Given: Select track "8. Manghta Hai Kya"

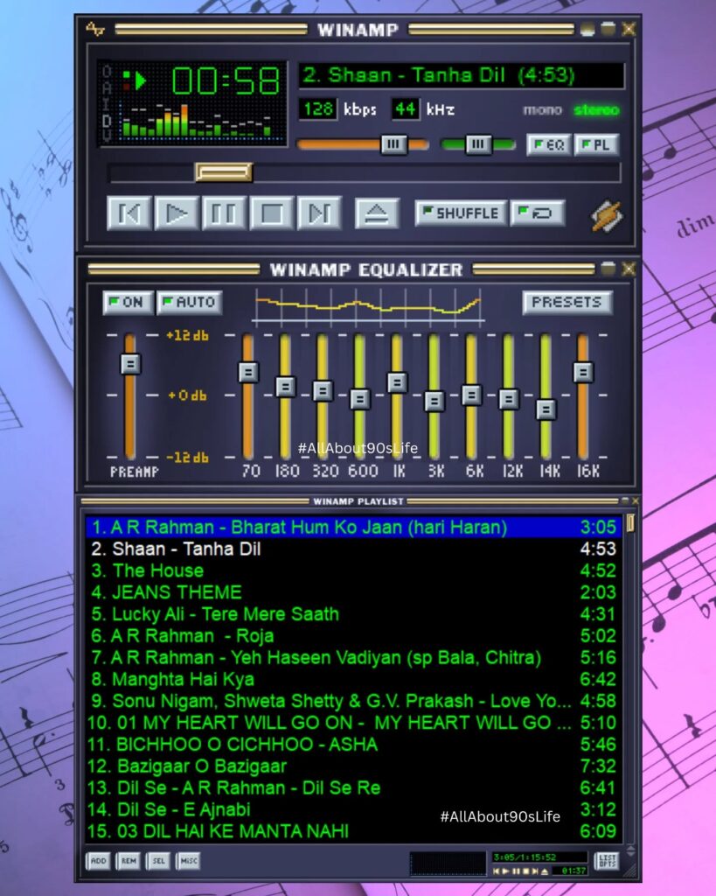Looking at the screenshot, I should (x=353, y=679).
